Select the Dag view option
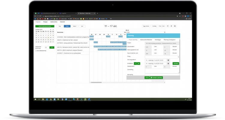225x120 pixels. 59,26
